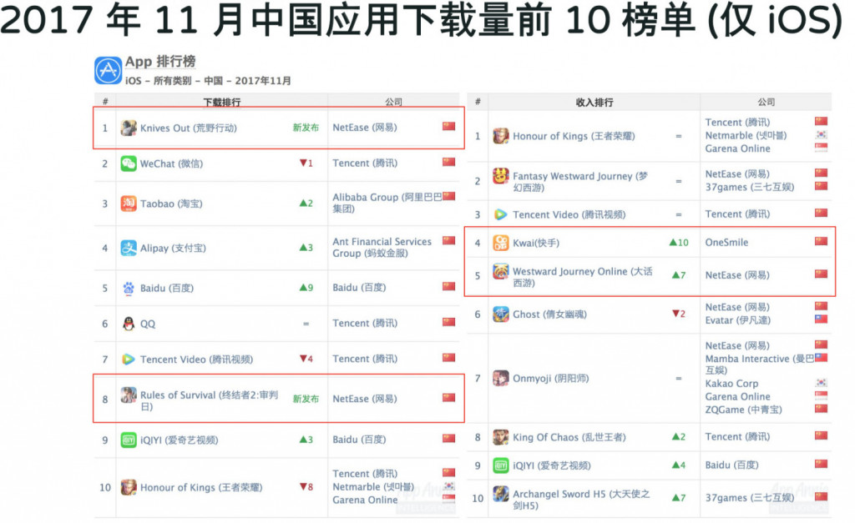Click Tencent Video icon in revenue ranking
Viewport: 855px width, 523px height.
(x=501, y=214)
